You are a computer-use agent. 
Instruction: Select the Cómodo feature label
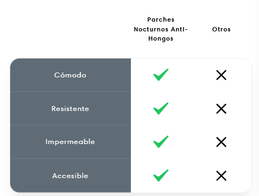[70, 75]
